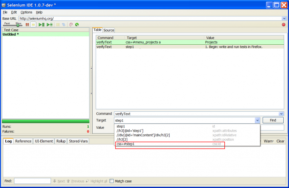
Task: Clear the log with Clear button
Action: 280,141
